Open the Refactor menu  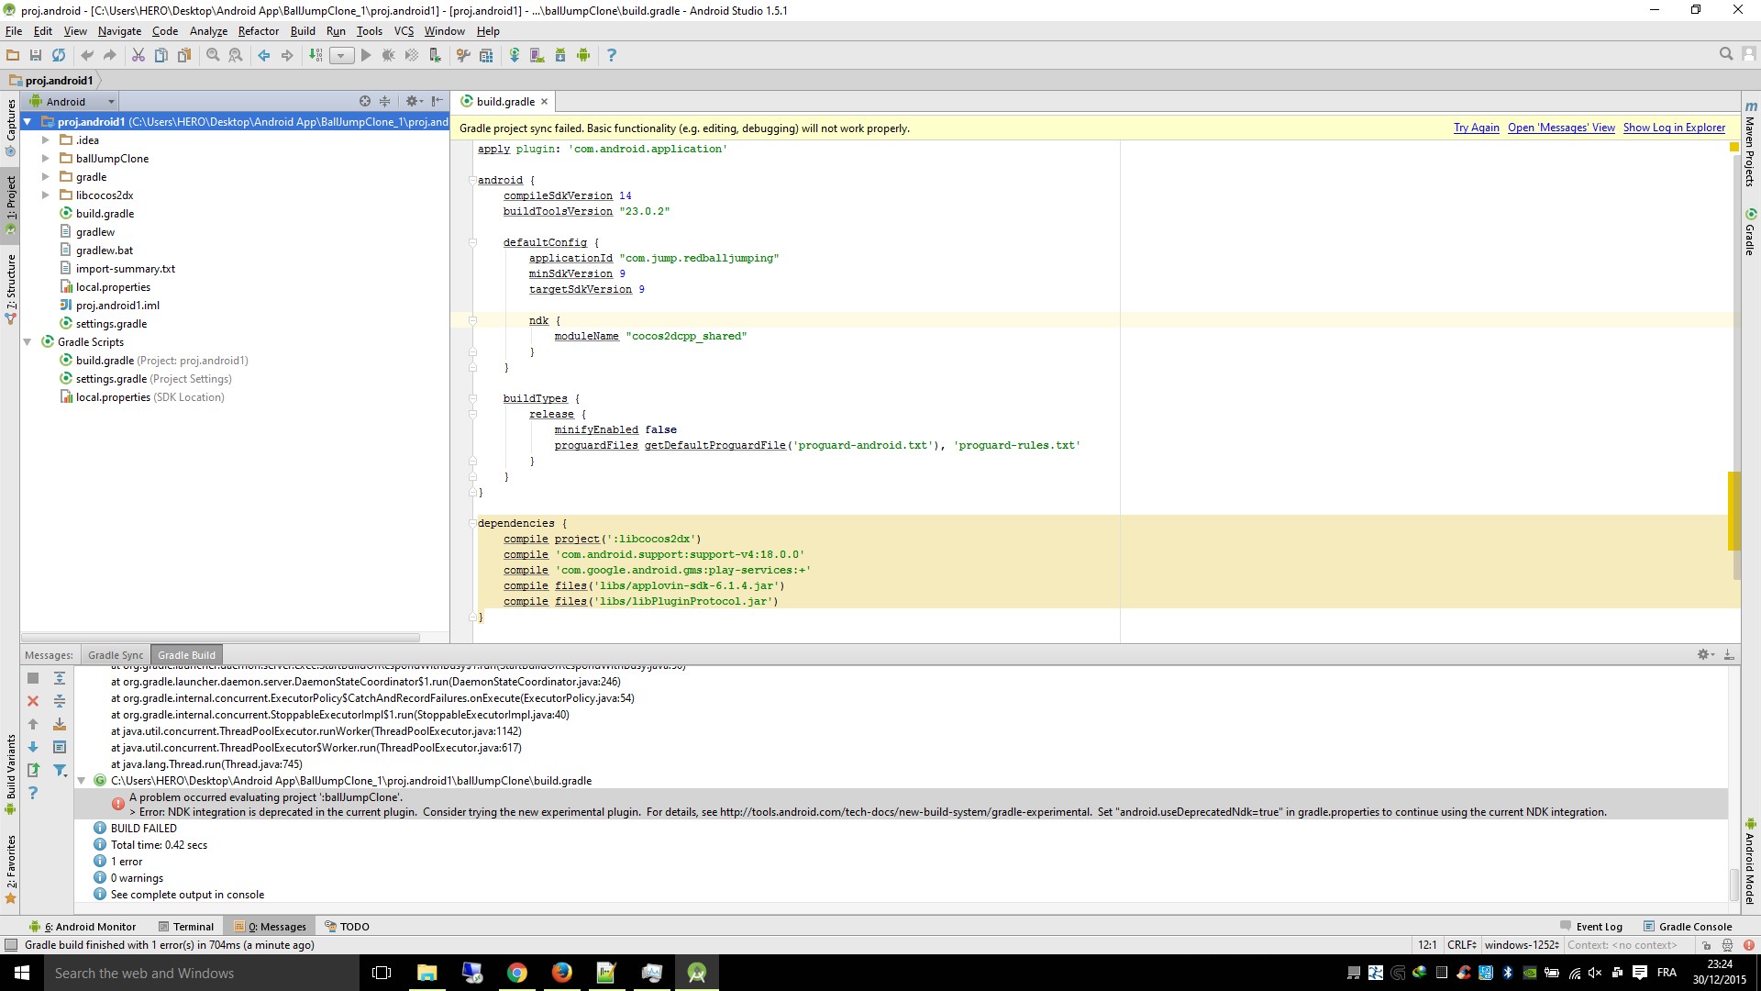coord(258,30)
